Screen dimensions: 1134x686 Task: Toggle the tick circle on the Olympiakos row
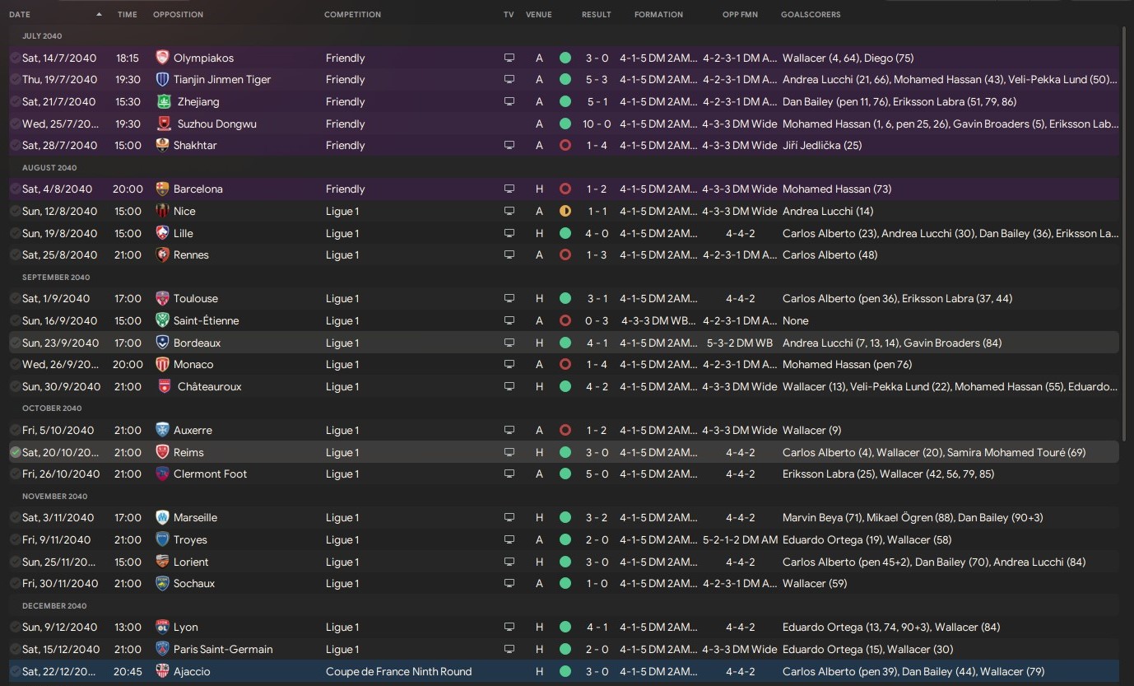click(x=15, y=58)
